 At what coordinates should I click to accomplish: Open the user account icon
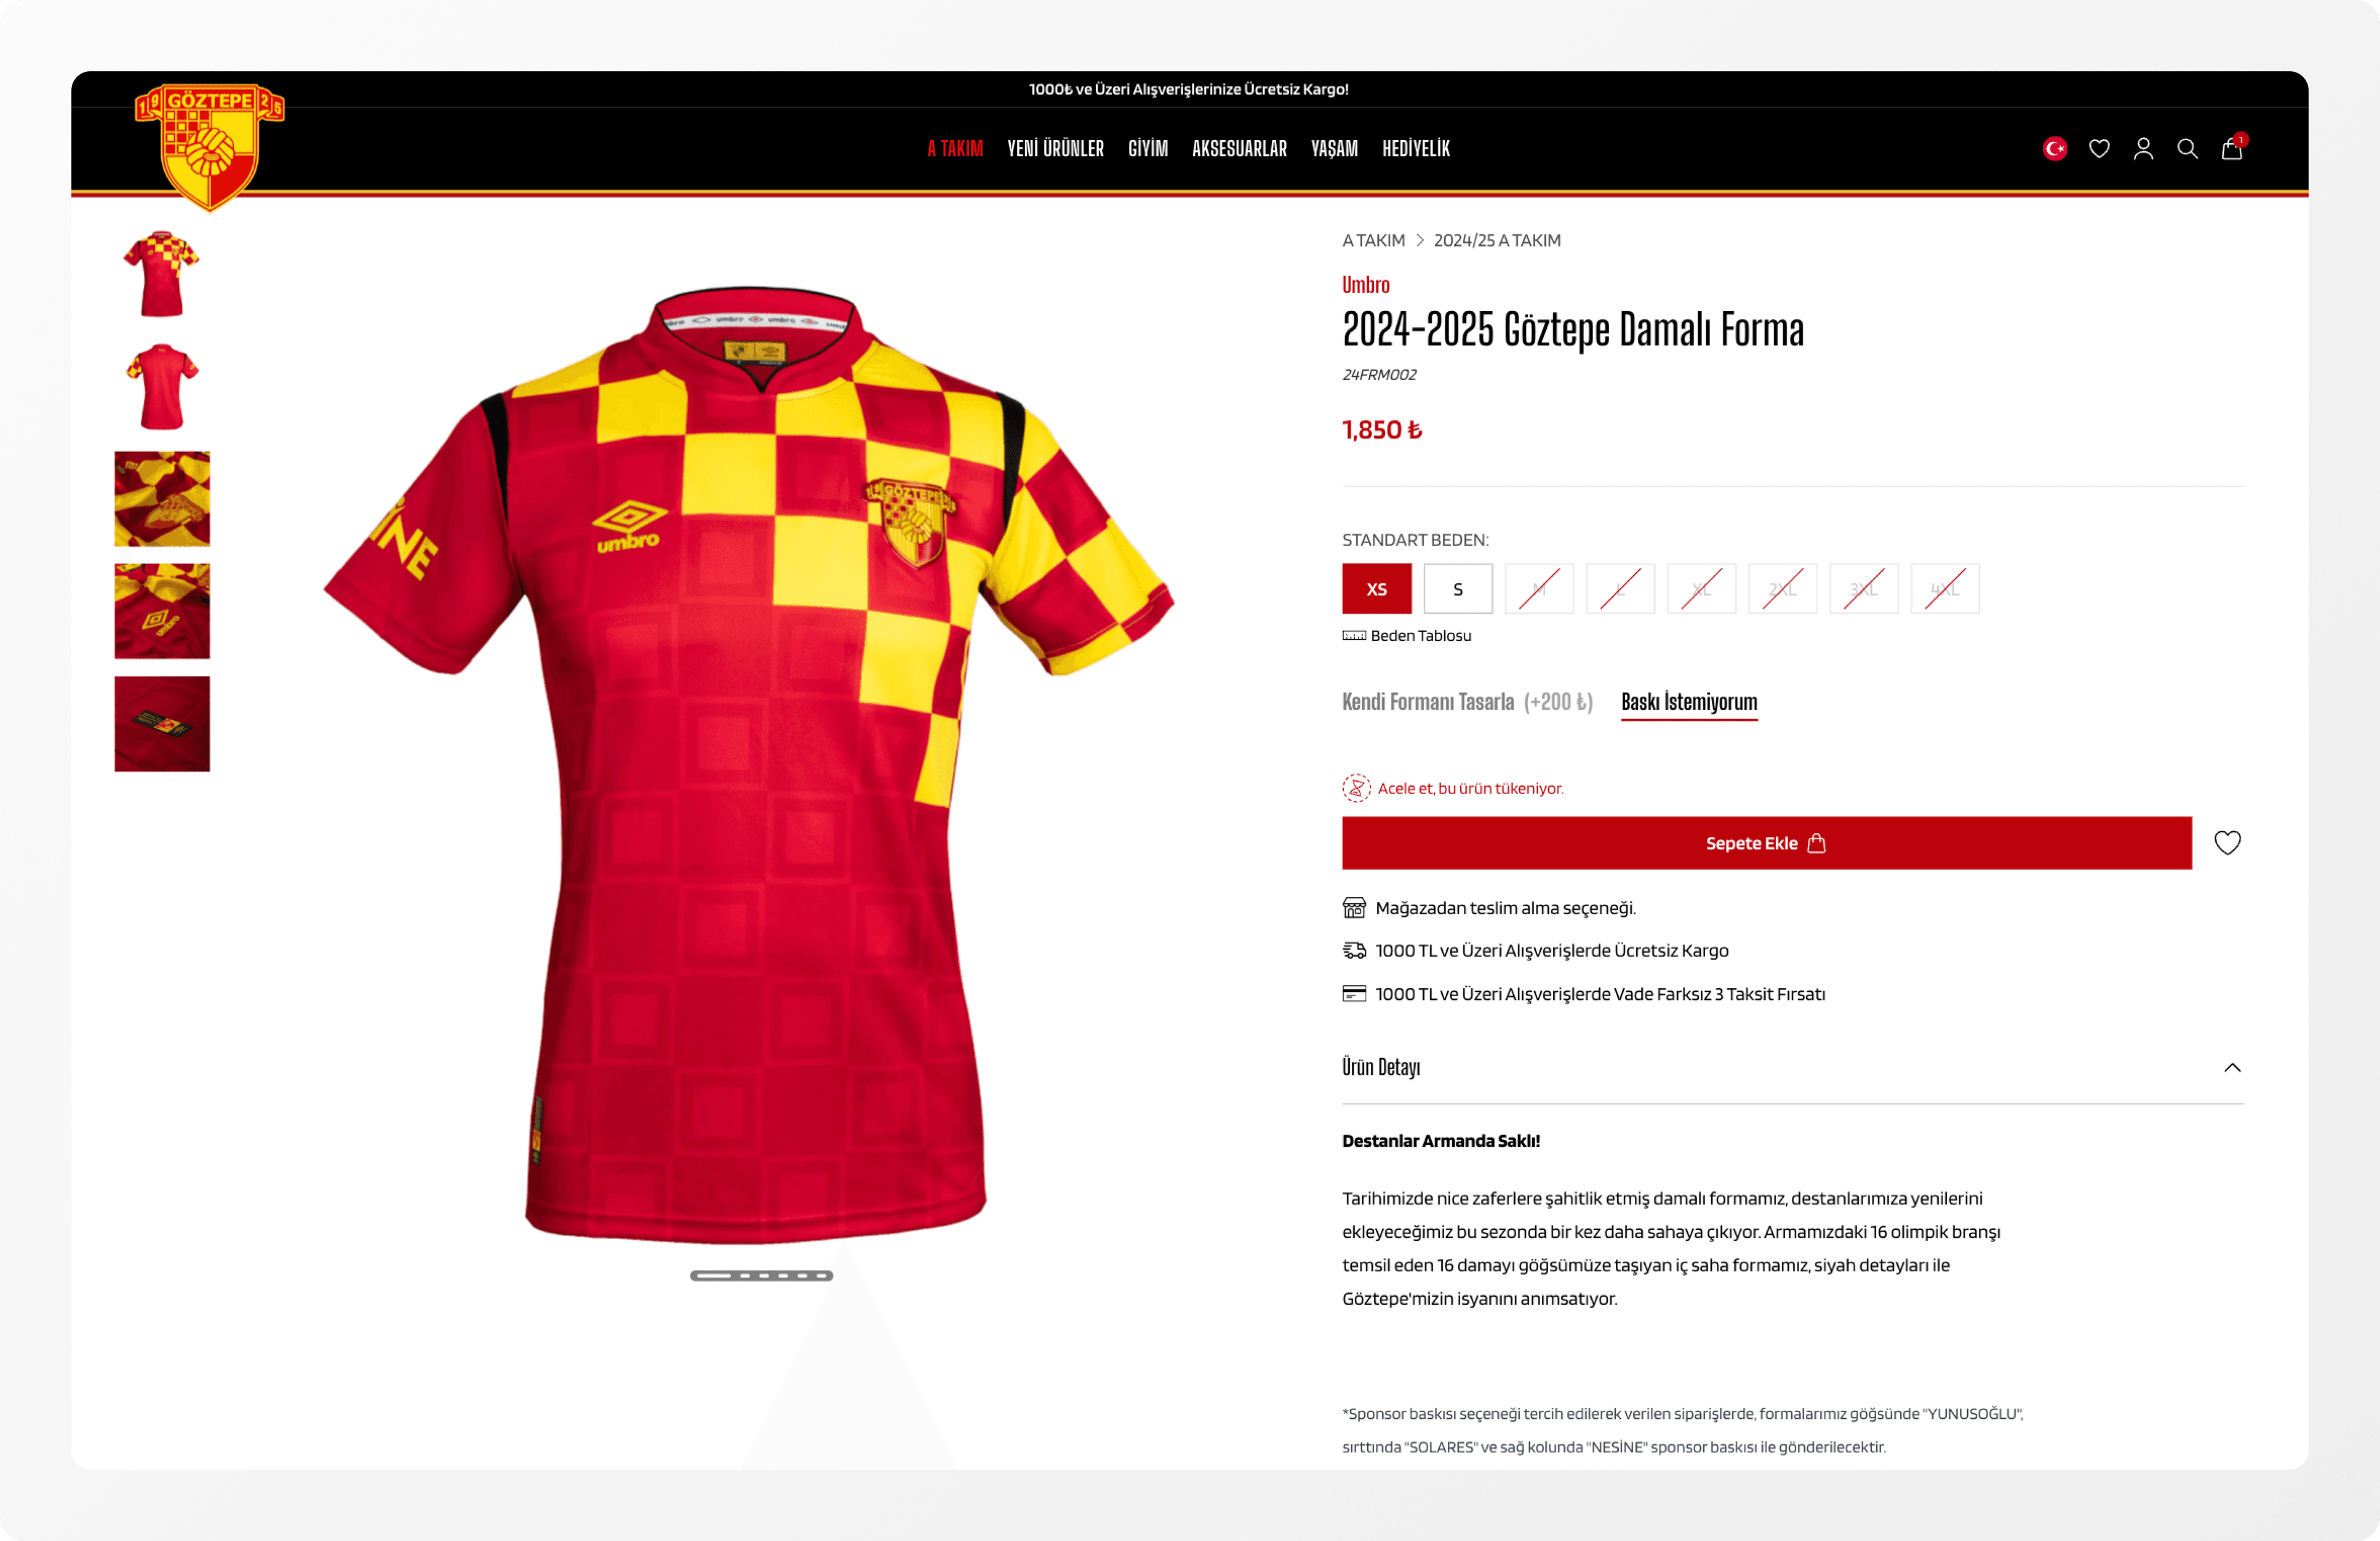2143,149
